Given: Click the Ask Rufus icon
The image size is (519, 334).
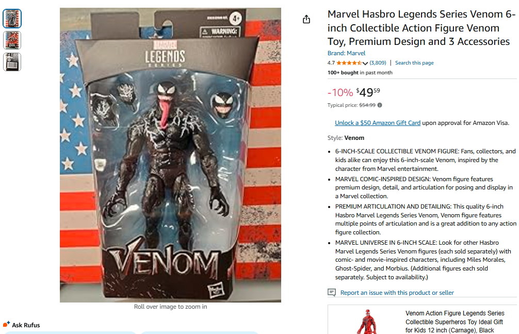Looking at the screenshot, I should pos(7,324).
